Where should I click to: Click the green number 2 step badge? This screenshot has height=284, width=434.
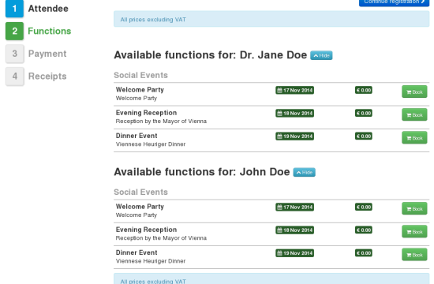click(x=14, y=31)
